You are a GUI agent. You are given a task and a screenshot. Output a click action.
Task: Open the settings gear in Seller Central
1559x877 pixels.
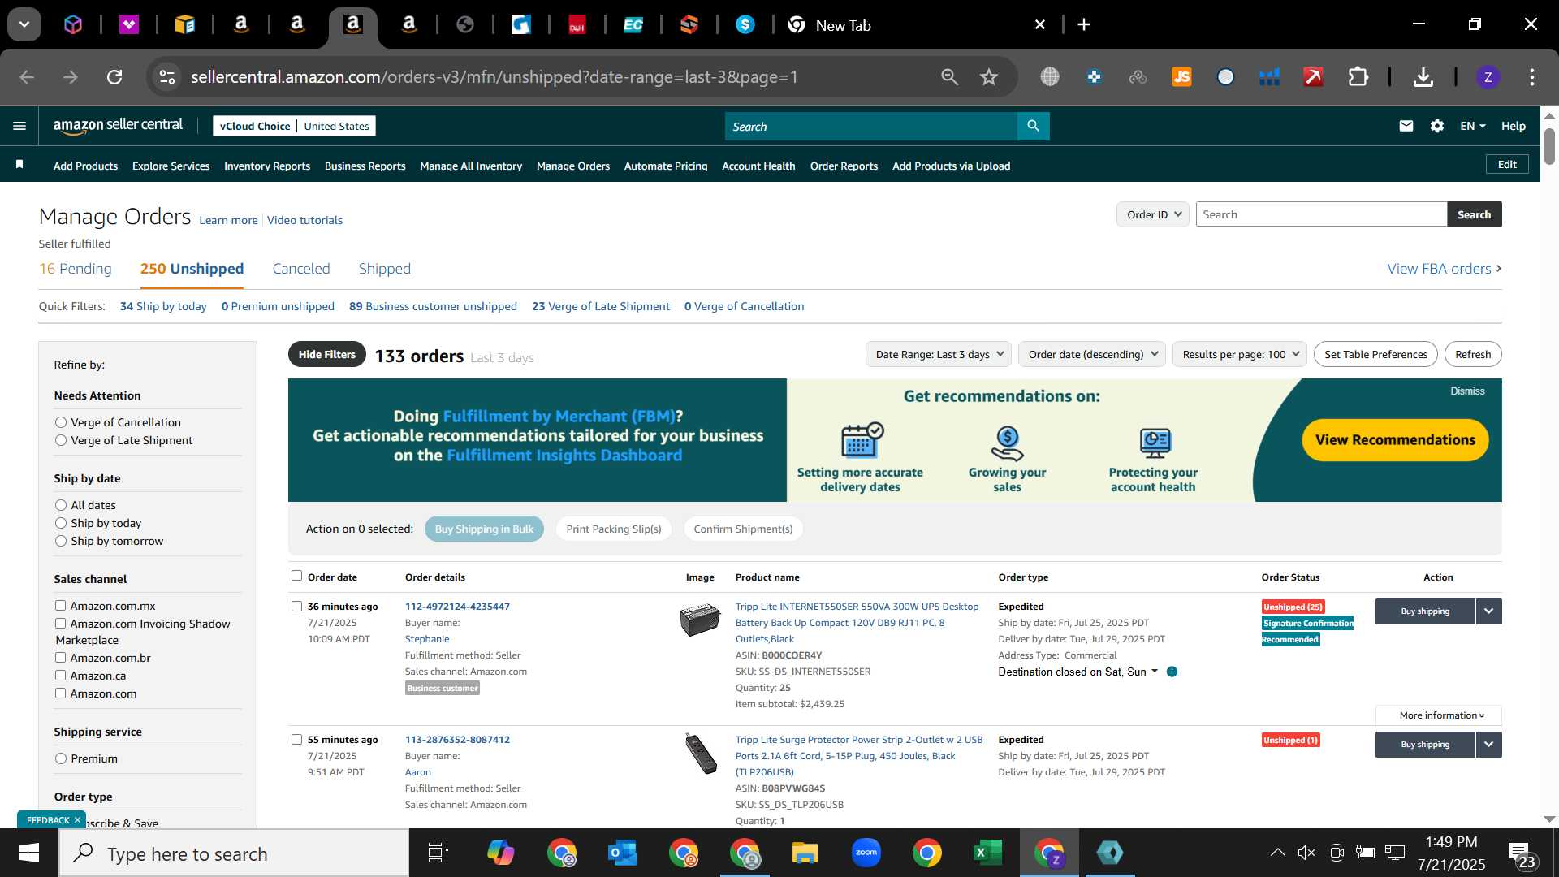pyautogui.click(x=1437, y=126)
